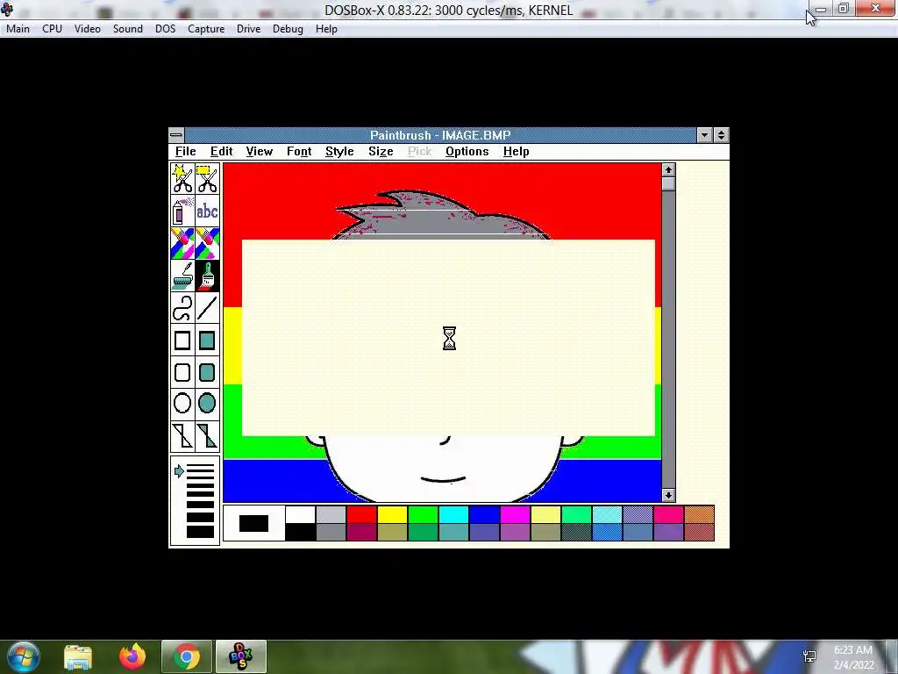Viewport: 898px width, 674px height.
Task: Open the Style menu
Action: coord(339,151)
